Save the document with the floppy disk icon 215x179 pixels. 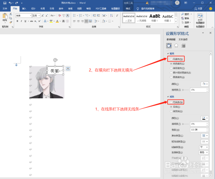tap(5, 3)
